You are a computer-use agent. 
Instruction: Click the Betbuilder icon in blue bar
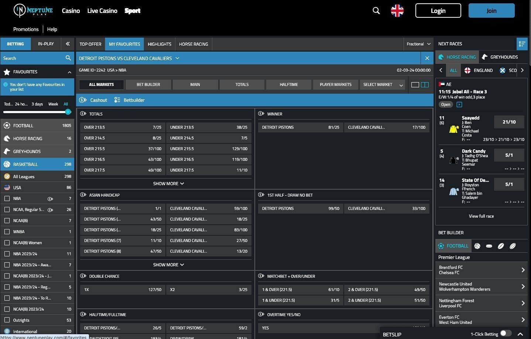point(117,100)
